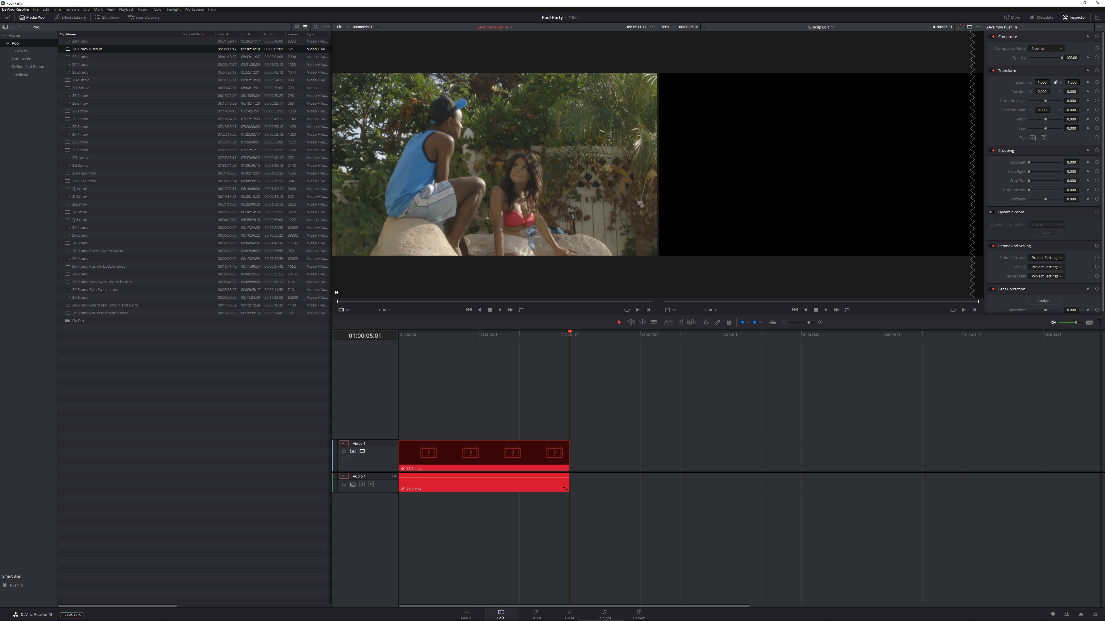Switch media pool to list view

click(x=305, y=26)
